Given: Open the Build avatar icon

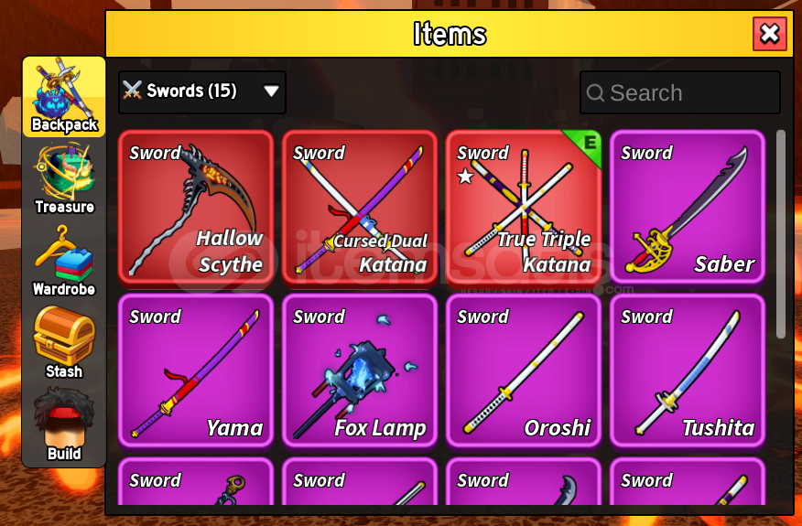Looking at the screenshot, I should tap(64, 424).
